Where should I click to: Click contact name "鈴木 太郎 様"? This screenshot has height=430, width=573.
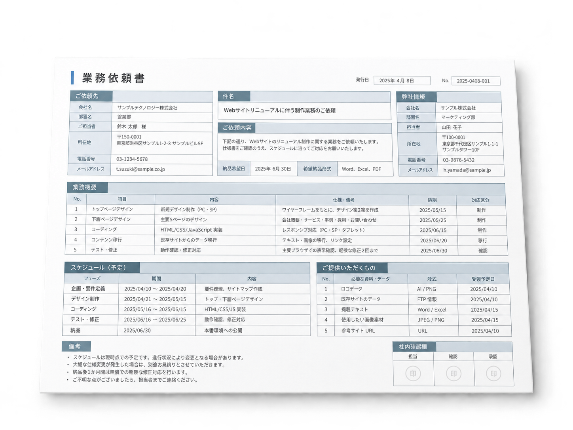click(131, 127)
